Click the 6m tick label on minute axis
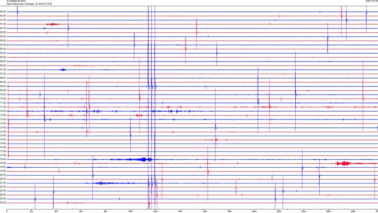This screenshot has height=213, width=378. pyautogui.click(x=81, y=211)
